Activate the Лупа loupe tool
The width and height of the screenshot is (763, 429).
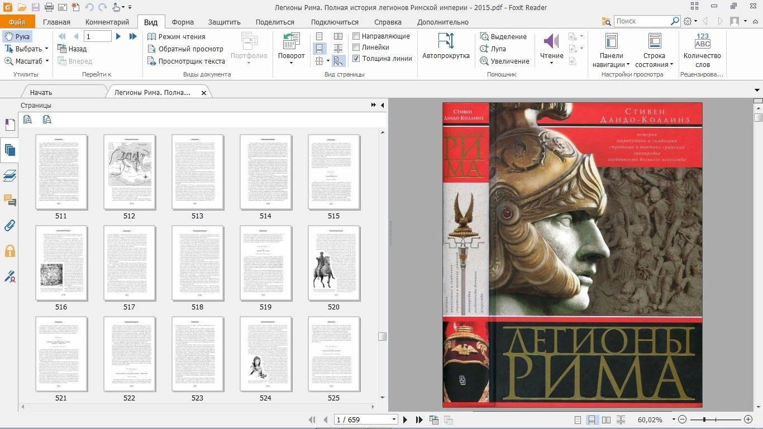point(493,49)
